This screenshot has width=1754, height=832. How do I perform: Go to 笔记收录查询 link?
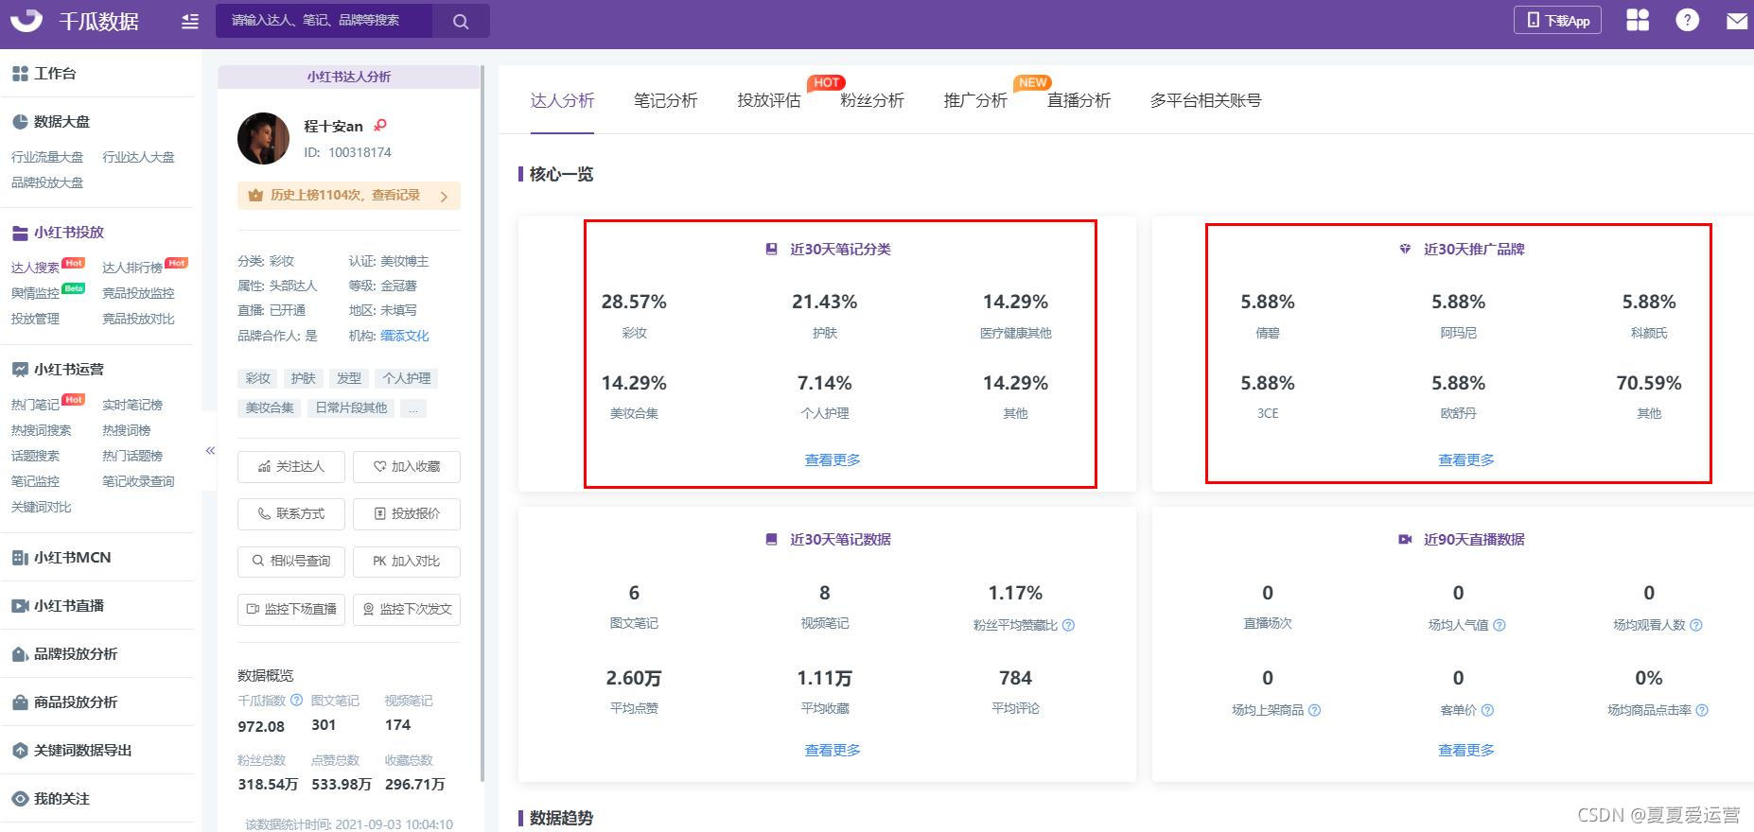138,481
